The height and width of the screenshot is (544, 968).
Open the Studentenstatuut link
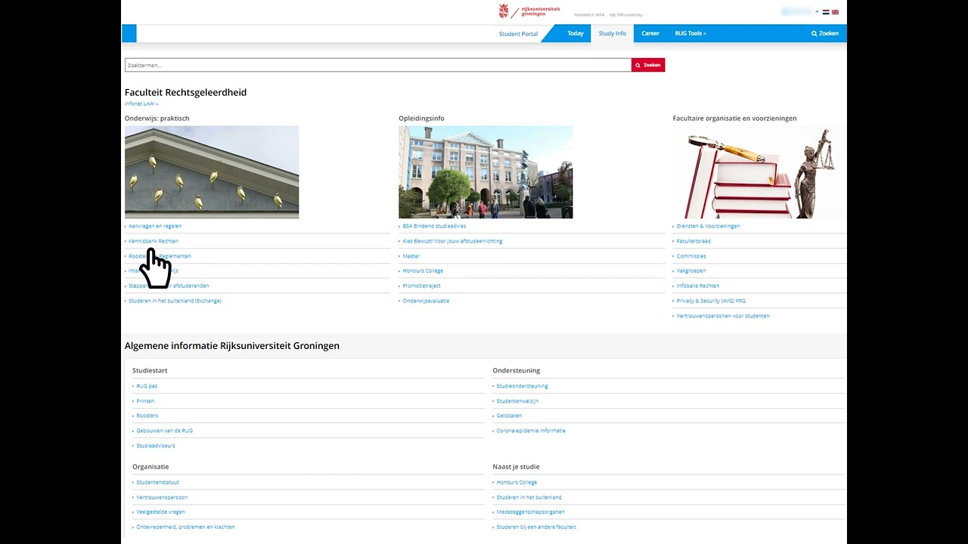(x=158, y=482)
